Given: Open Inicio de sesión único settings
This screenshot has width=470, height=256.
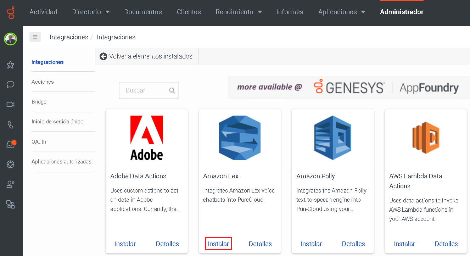Looking at the screenshot, I should (x=57, y=122).
